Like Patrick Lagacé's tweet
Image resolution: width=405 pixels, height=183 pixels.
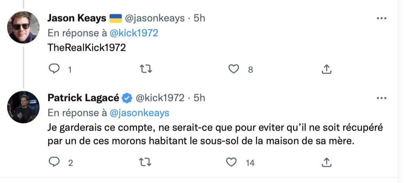[x=231, y=162]
